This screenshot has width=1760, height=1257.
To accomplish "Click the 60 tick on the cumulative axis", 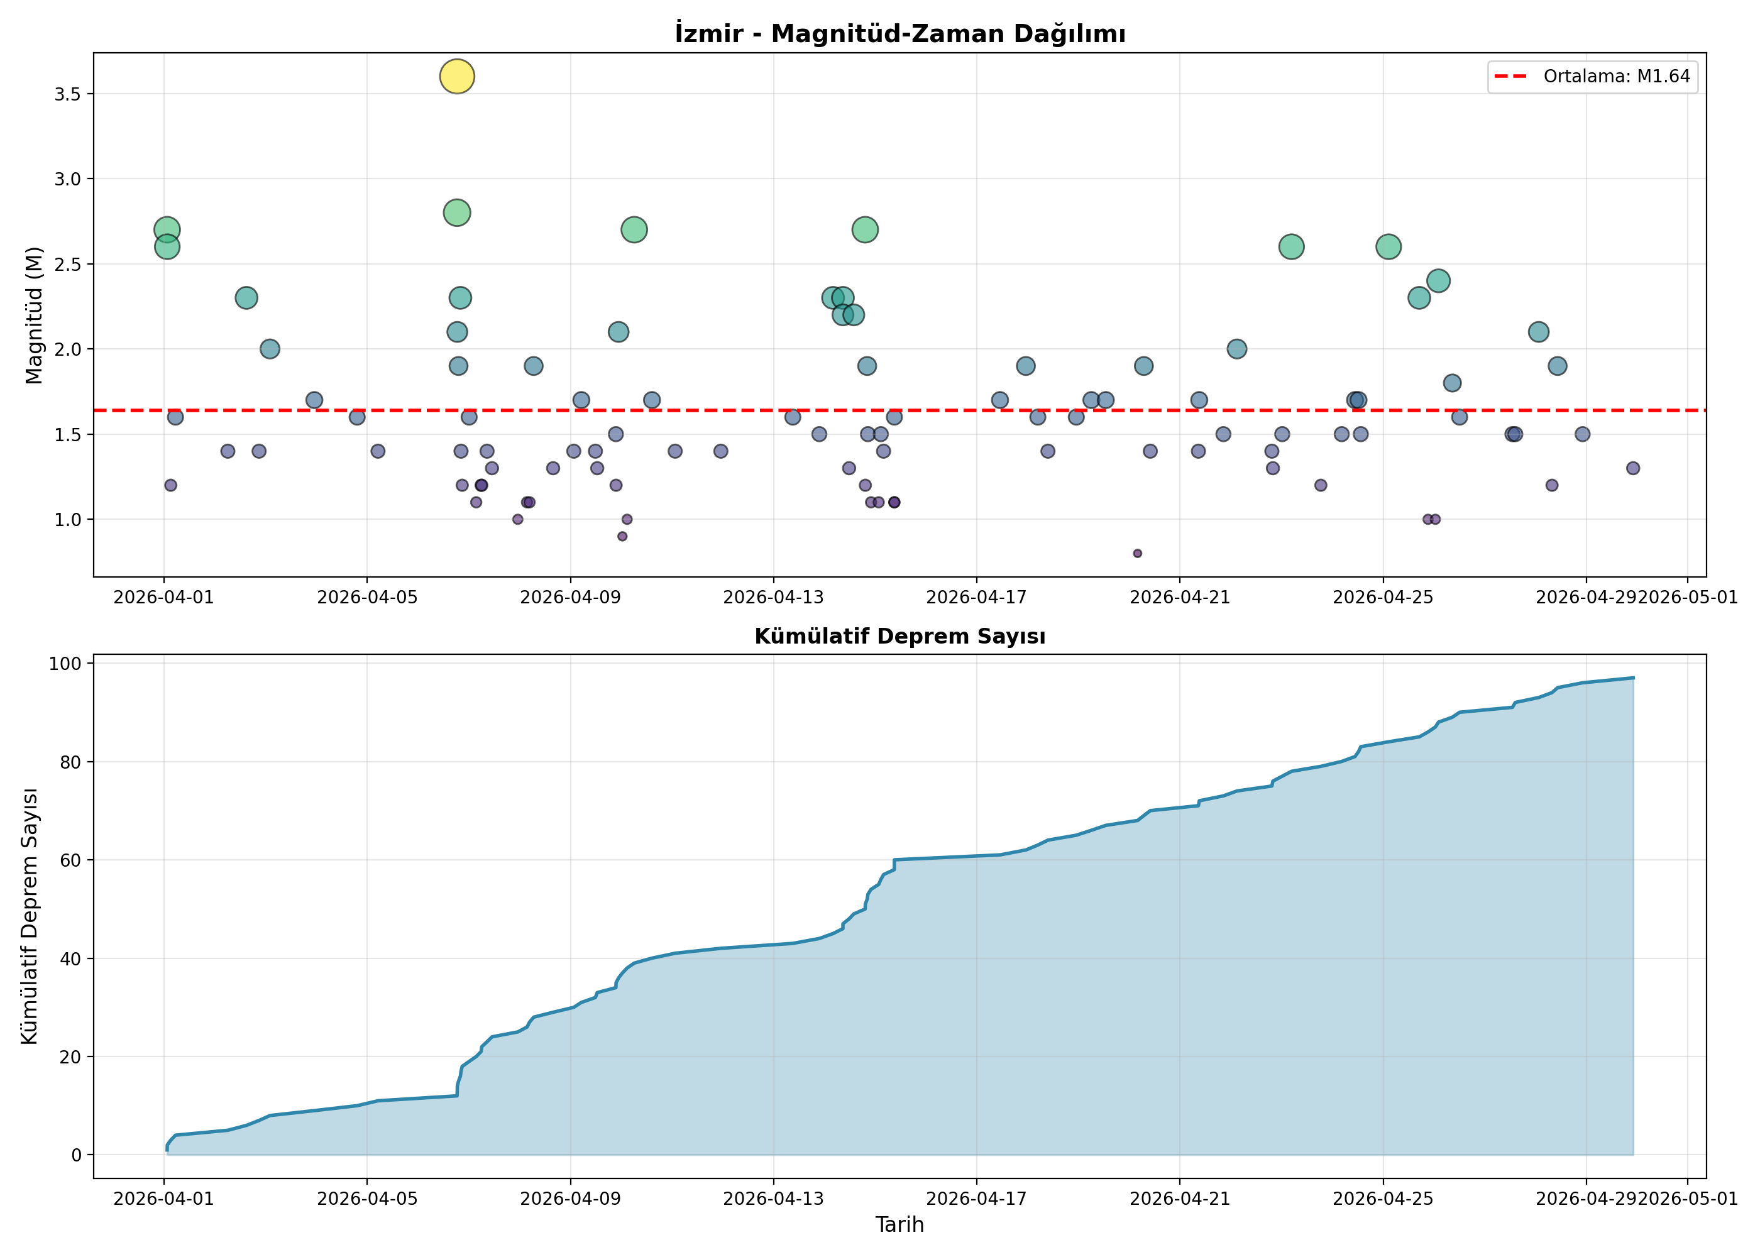I will (x=71, y=860).
